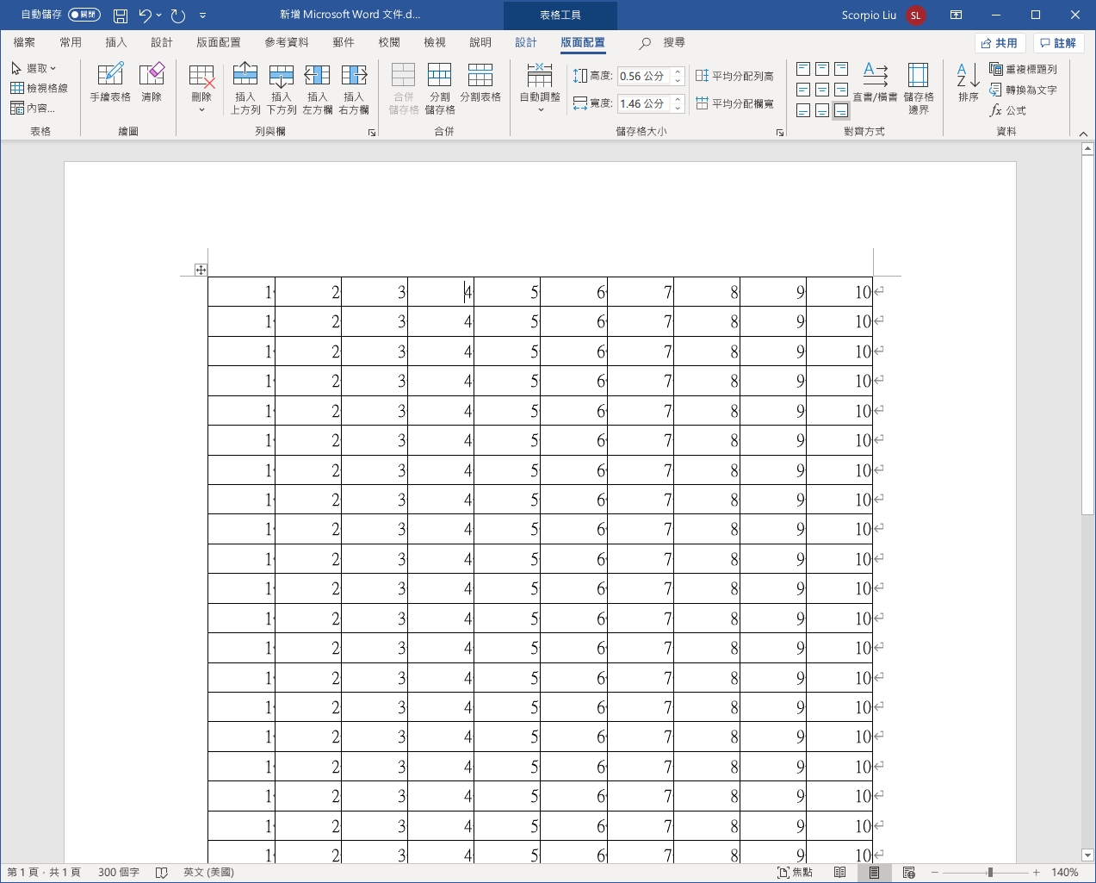Open the 刪除 Delete dropdown
The width and height of the screenshot is (1096, 883).
[201, 88]
